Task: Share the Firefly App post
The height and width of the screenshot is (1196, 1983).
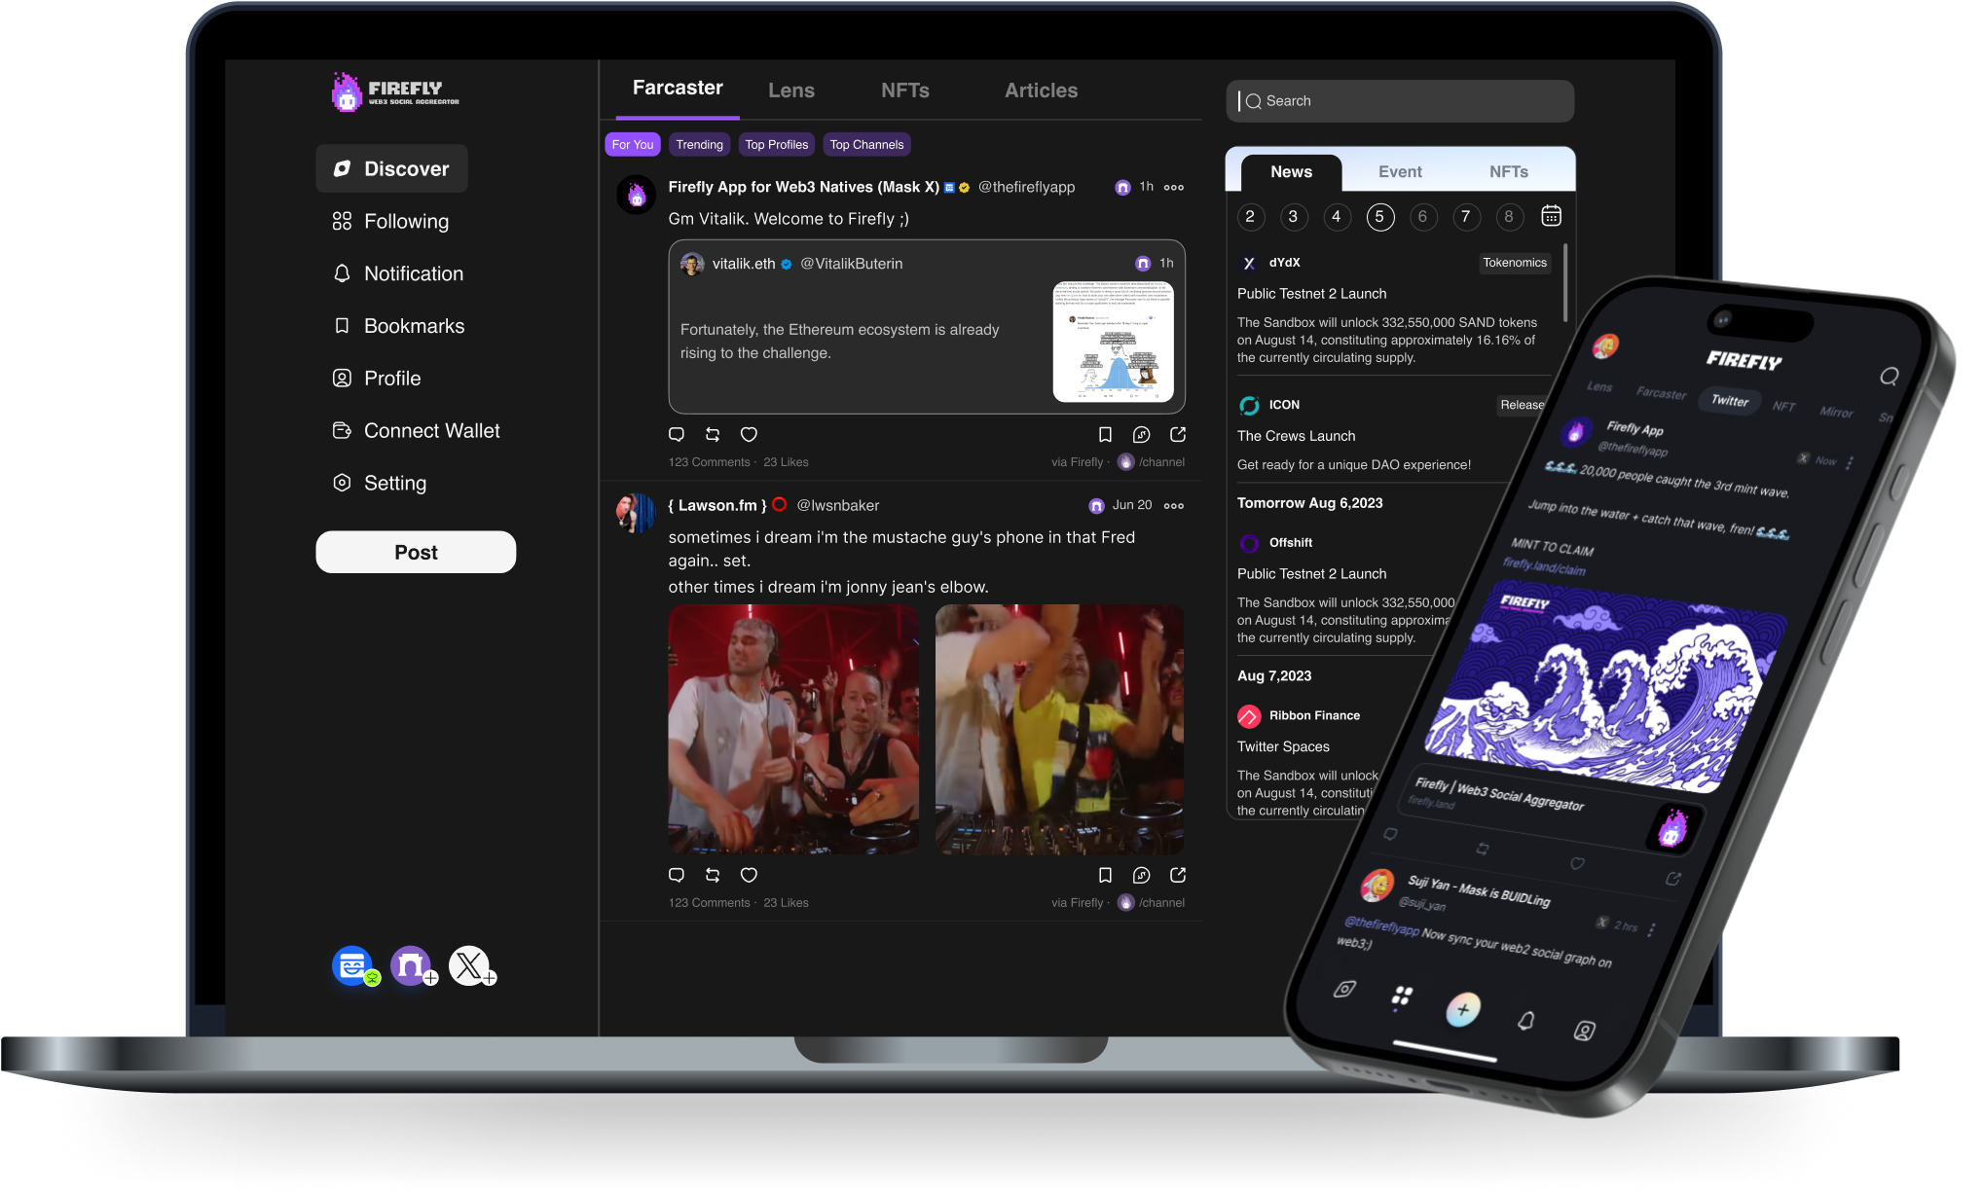Action: [x=1178, y=435]
